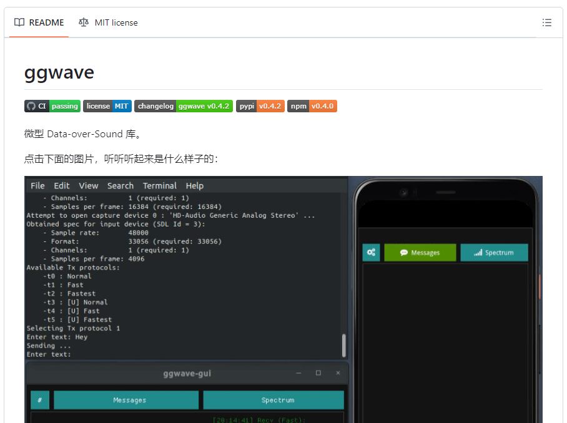Image resolution: width=567 pixels, height=423 pixels.
Task: Click the CI passing badge
Action: 52,106
